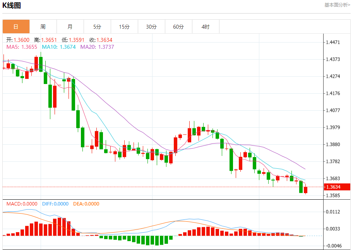
Task: Click the MACD: 0.0000 label
Action: click(x=22, y=204)
